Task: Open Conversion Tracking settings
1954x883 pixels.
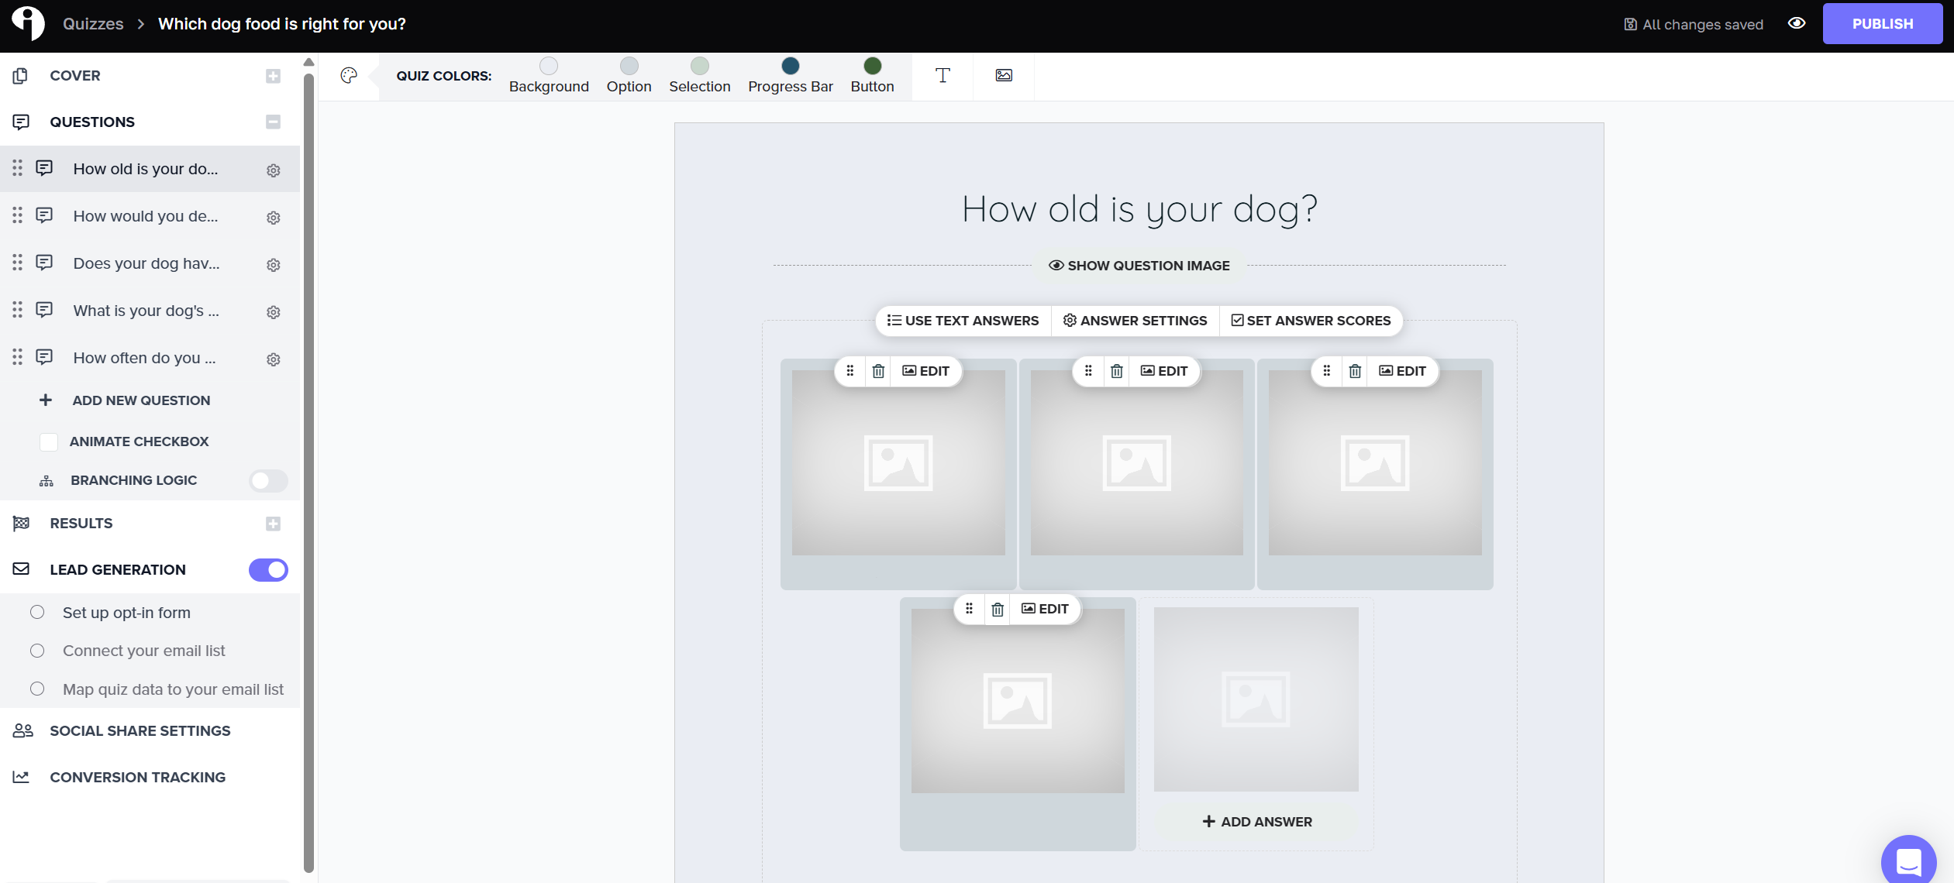Action: (x=137, y=777)
